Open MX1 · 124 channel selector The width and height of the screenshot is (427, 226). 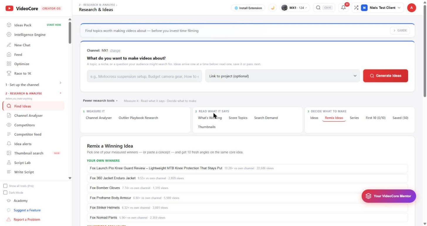(295, 8)
